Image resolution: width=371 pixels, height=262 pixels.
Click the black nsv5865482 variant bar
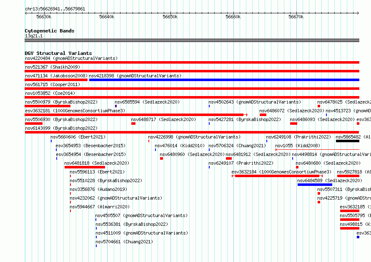pos(348,141)
